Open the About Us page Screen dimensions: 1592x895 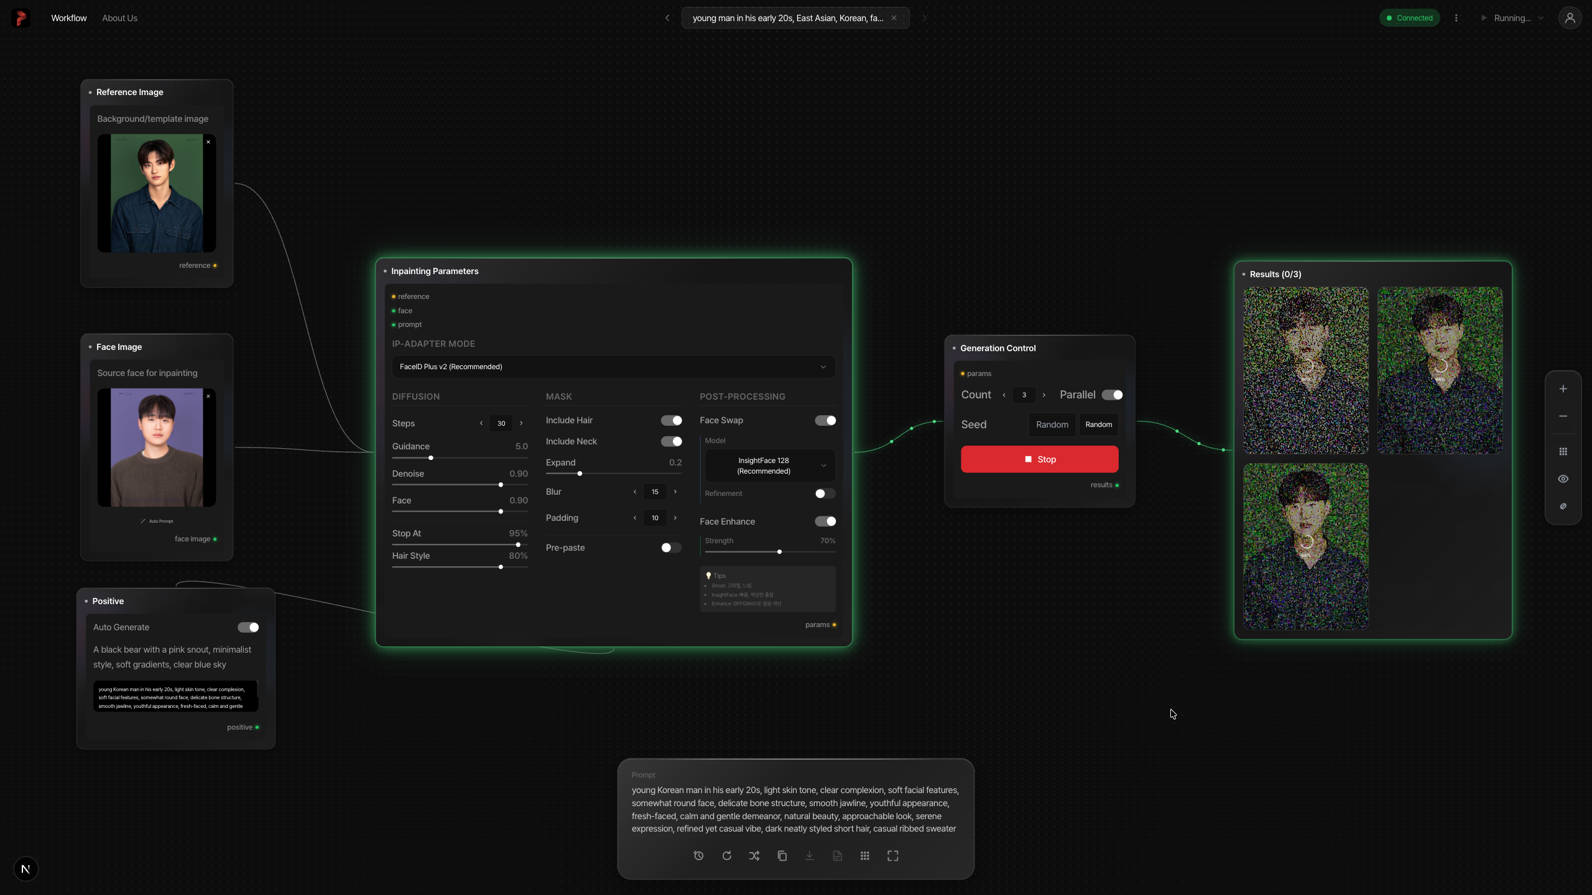point(119,18)
